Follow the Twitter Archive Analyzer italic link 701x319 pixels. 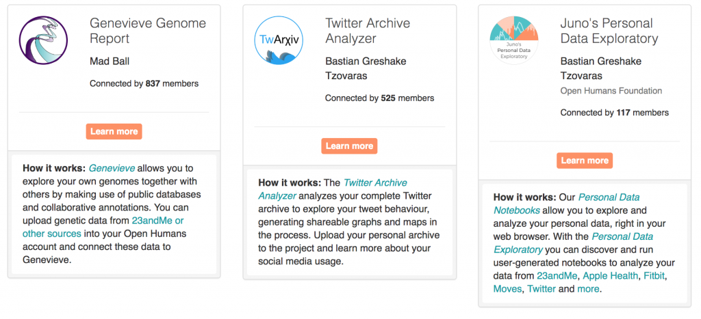(x=333, y=189)
